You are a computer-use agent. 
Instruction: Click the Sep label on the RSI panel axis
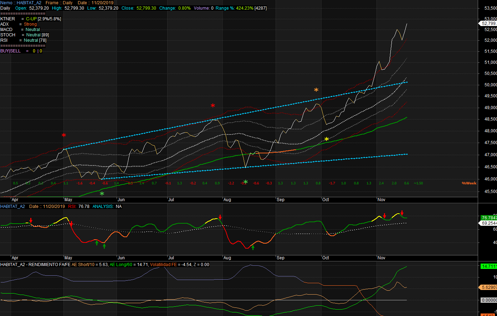click(x=281, y=258)
